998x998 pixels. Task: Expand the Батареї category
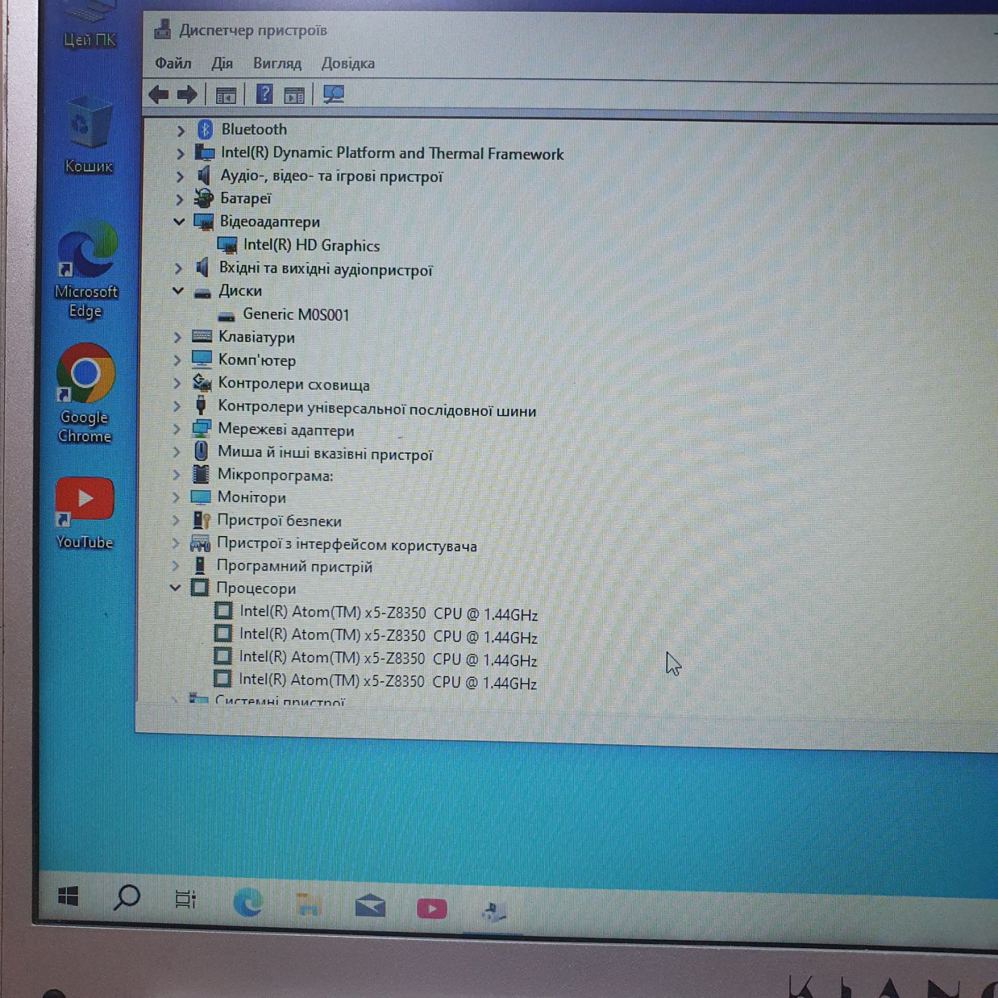pyautogui.click(x=179, y=199)
